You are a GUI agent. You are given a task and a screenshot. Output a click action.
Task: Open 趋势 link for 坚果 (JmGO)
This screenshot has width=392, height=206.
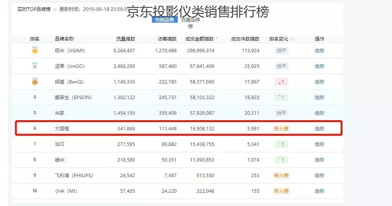click(x=319, y=66)
